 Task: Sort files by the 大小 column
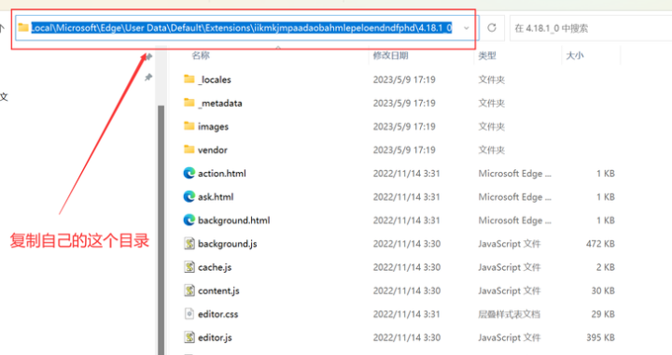(575, 55)
